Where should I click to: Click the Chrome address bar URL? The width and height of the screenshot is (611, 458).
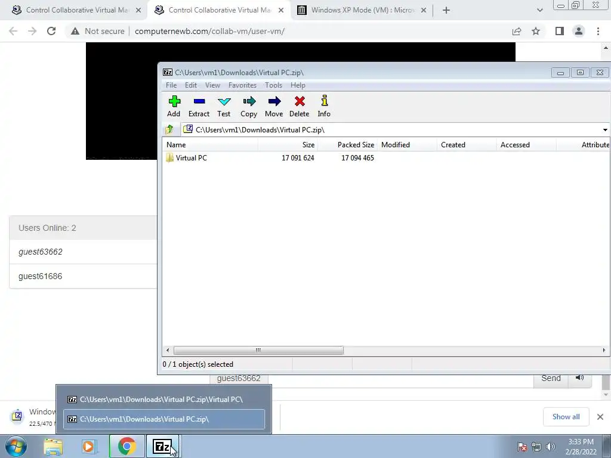(x=209, y=31)
